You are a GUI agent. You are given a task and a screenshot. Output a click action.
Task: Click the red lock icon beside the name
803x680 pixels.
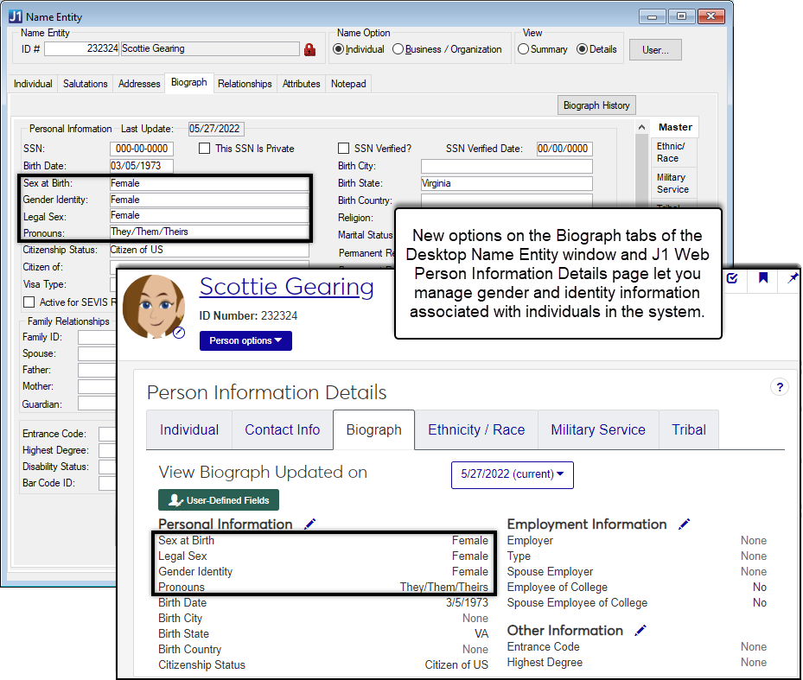tap(309, 49)
